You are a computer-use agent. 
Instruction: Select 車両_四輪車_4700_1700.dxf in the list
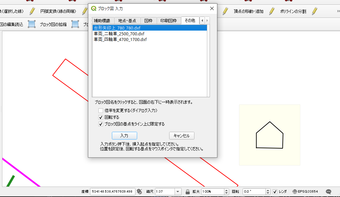(x=120, y=39)
